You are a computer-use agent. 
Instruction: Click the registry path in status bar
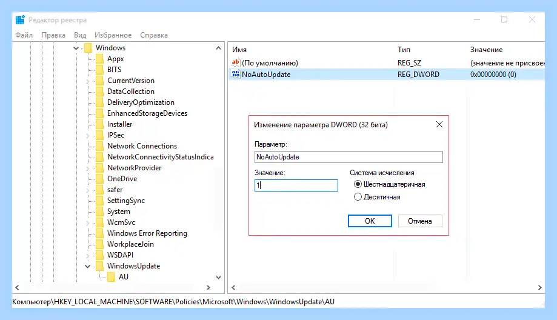[x=173, y=302]
